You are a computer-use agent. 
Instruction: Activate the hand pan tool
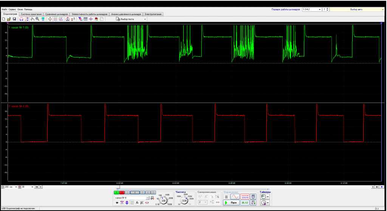coord(33,19)
